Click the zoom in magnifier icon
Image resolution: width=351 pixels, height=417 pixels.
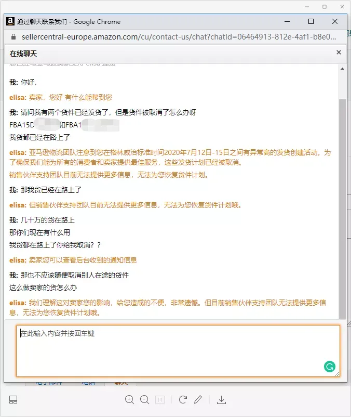pyautogui.click(x=129, y=400)
